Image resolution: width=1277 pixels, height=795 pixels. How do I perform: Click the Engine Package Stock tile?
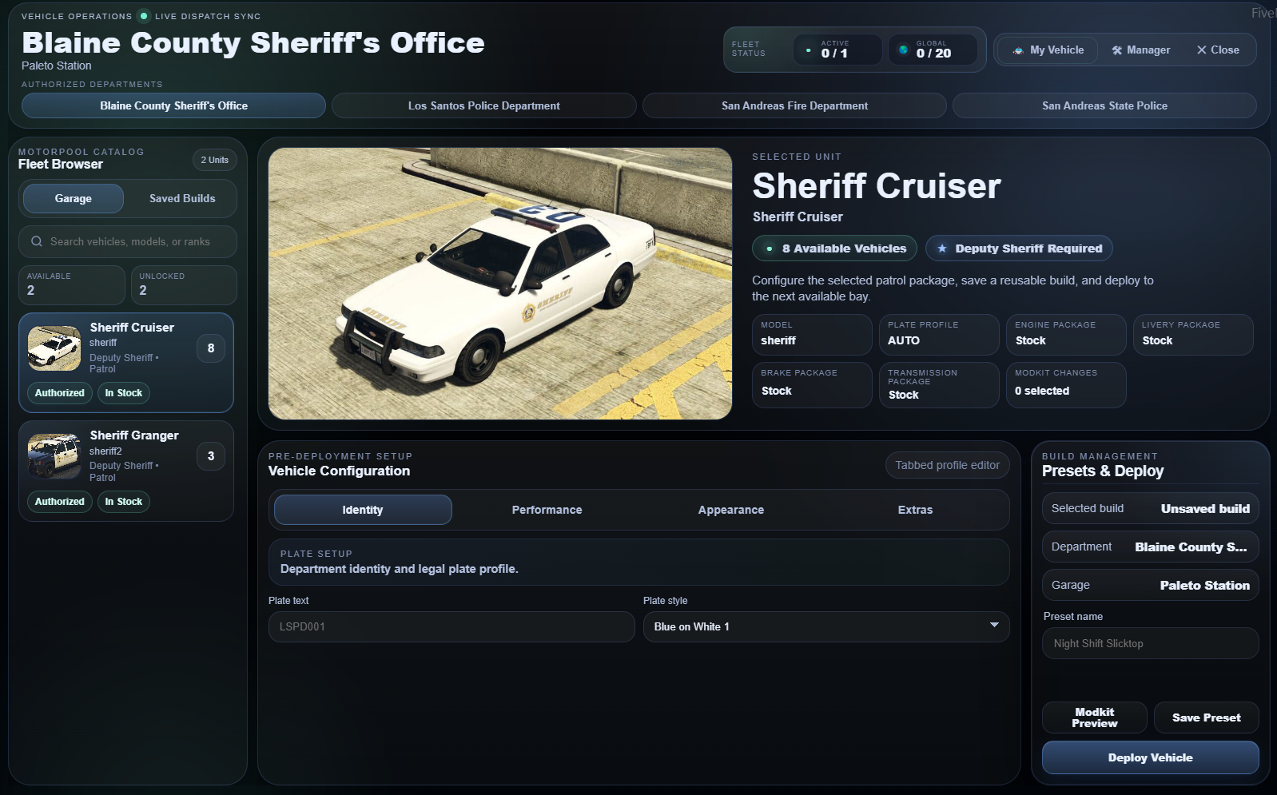[x=1066, y=334]
